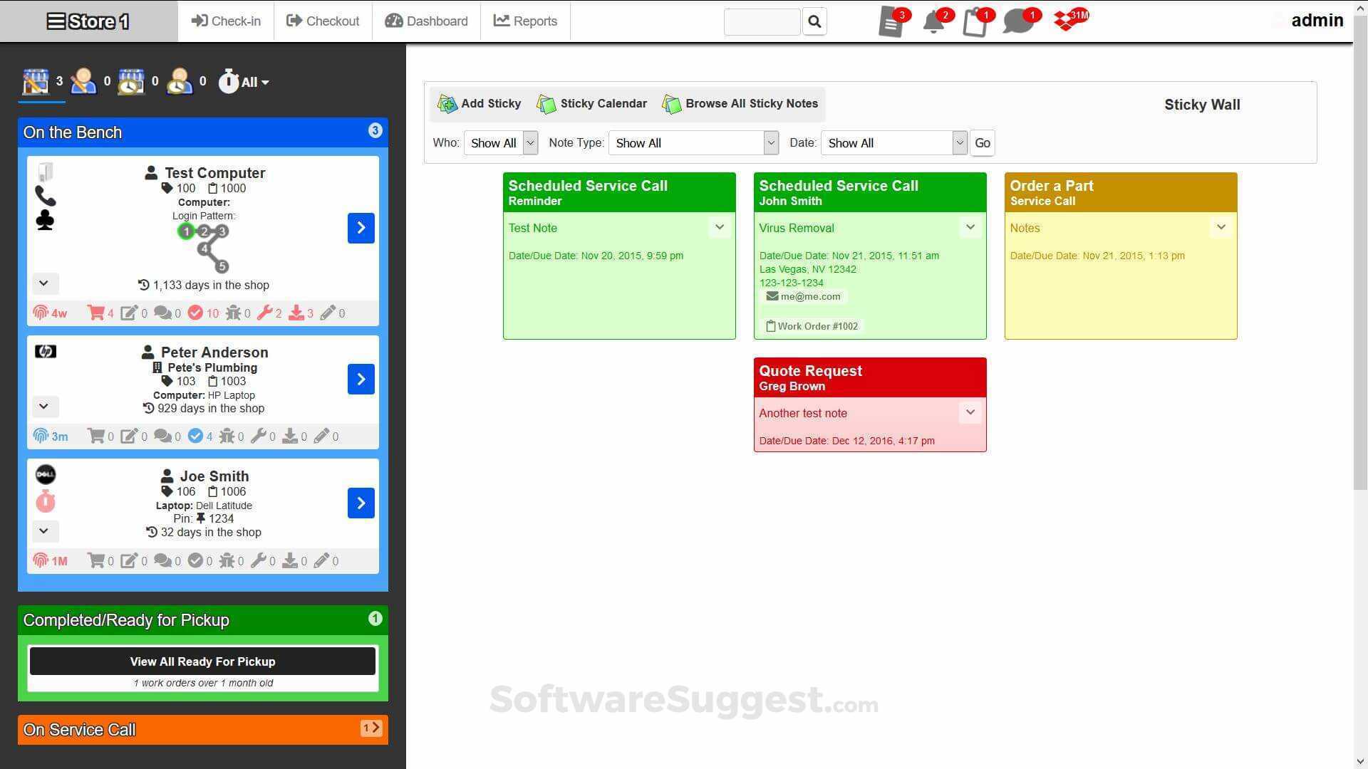Open the Sticky Calendar
The image size is (1368, 769).
pos(591,103)
